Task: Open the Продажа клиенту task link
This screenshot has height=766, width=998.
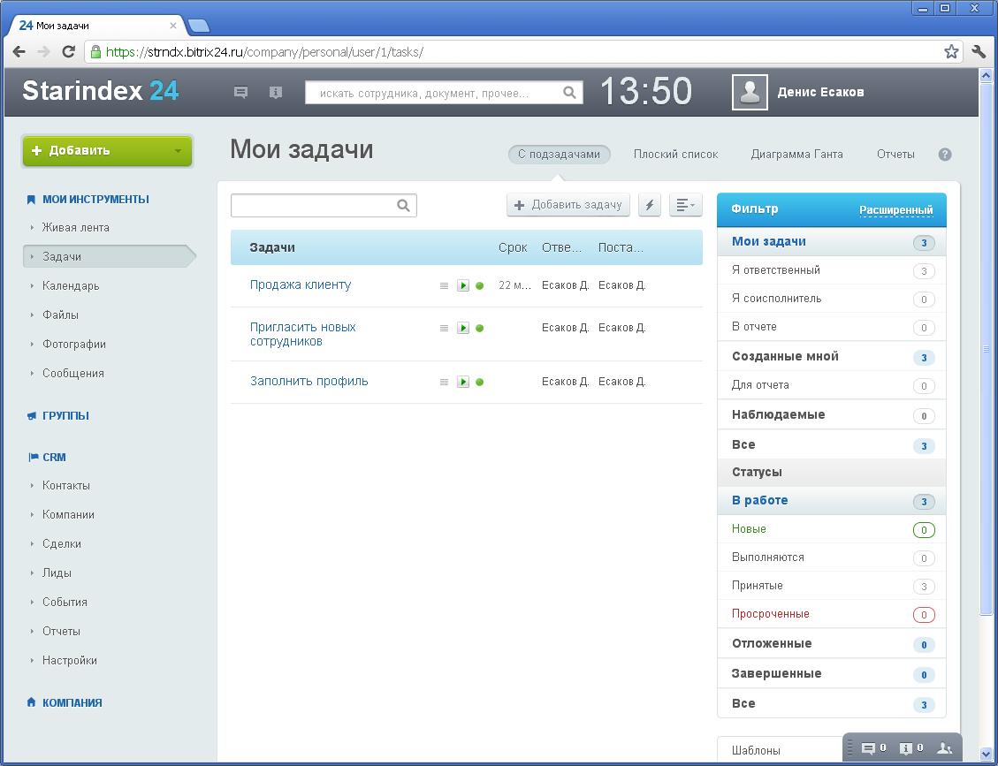Action: [301, 285]
